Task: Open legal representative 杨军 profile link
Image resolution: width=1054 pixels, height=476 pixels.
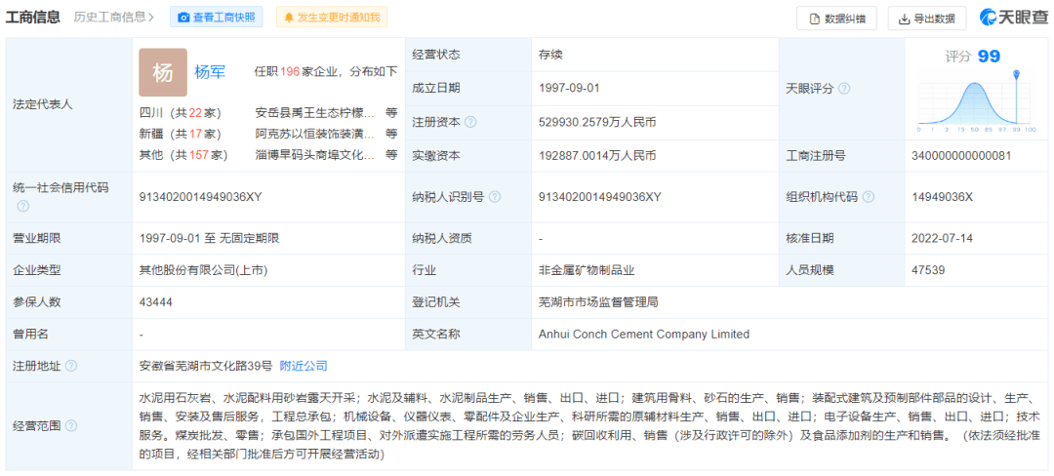Action: (x=210, y=72)
